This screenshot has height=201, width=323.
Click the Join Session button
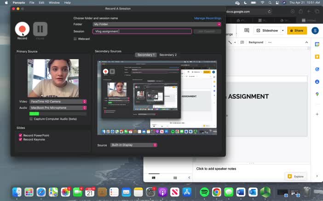(207, 31)
